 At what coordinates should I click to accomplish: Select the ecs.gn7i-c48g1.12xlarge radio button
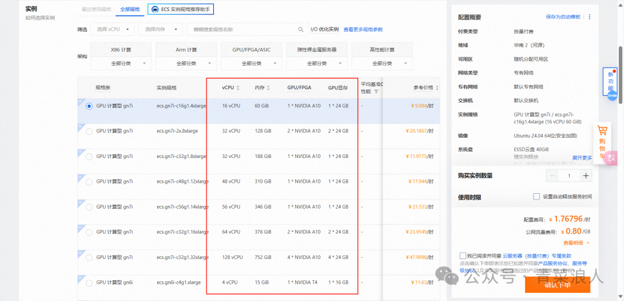point(89,182)
